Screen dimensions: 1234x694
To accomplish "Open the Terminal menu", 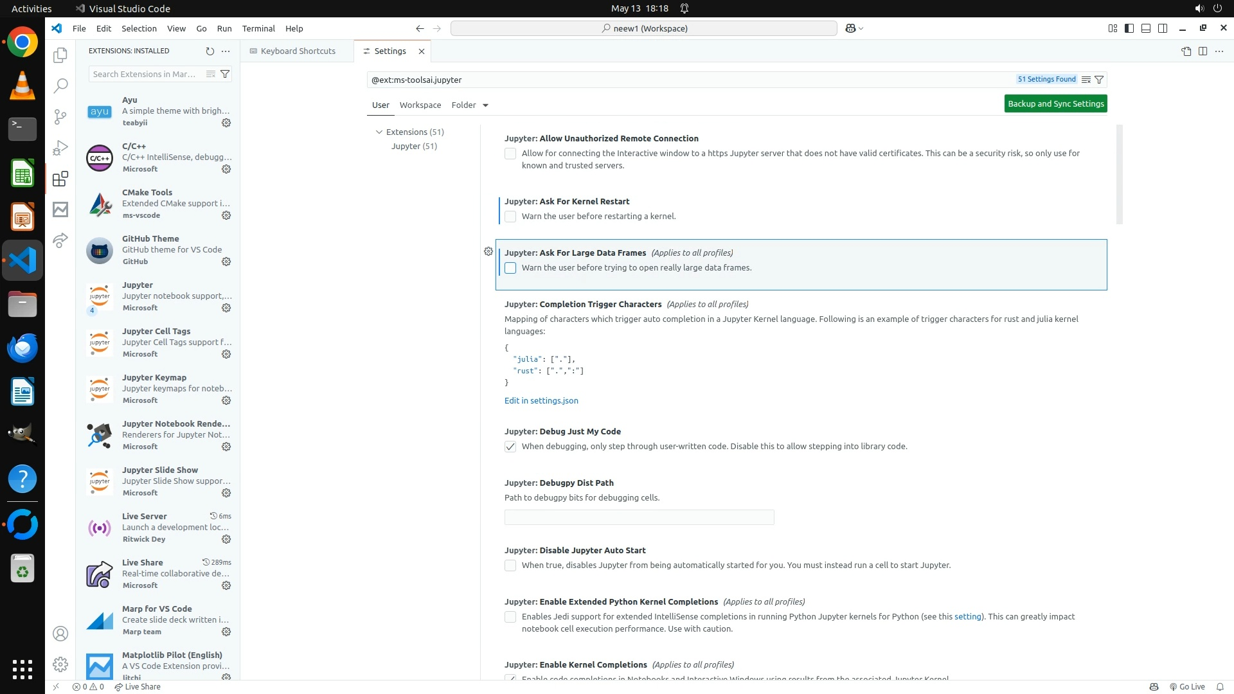I will point(258,28).
